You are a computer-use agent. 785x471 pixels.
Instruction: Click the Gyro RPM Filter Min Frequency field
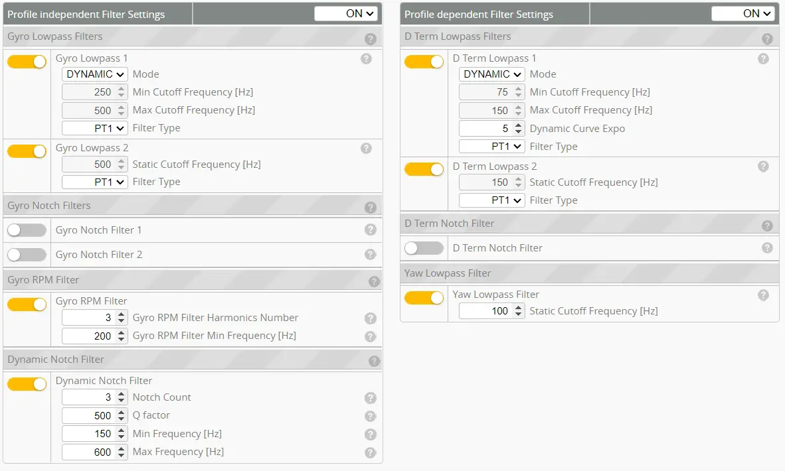pyautogui.click(x=88, y=336)
